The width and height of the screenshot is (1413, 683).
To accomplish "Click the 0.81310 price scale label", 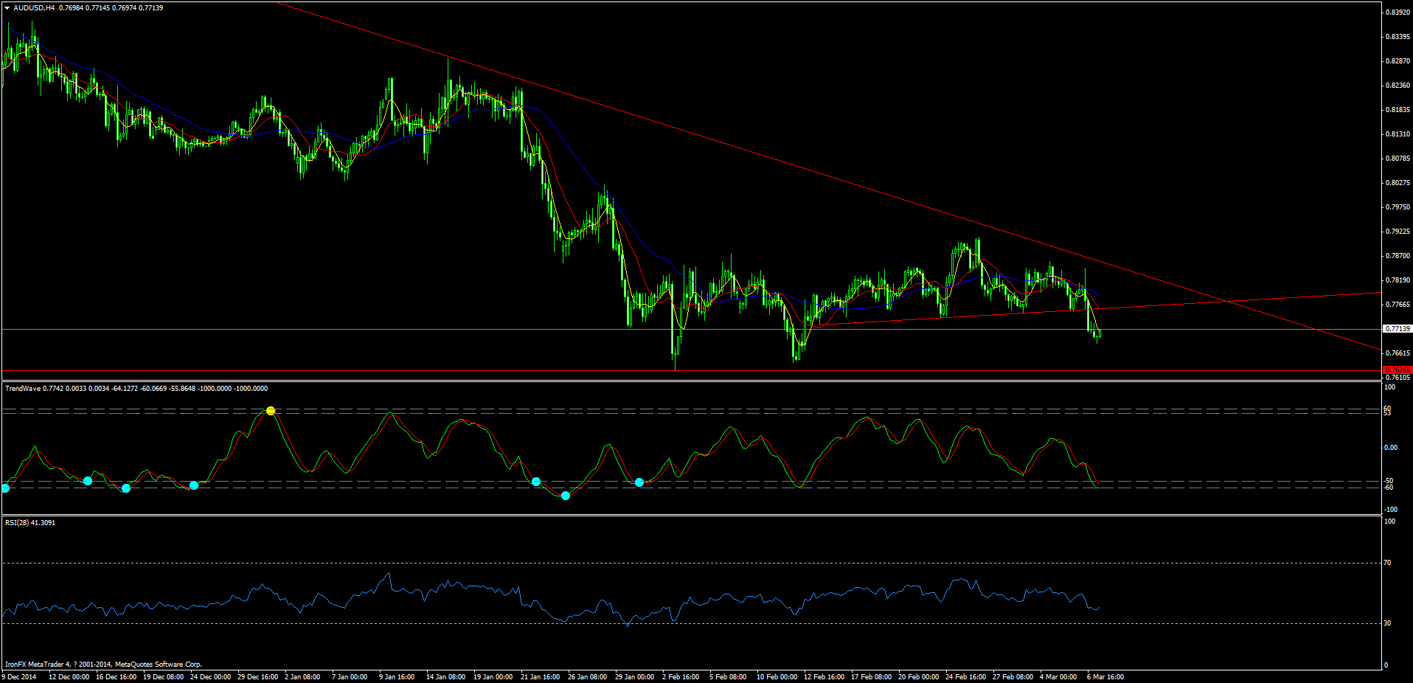I will (x=1398, y=134).
